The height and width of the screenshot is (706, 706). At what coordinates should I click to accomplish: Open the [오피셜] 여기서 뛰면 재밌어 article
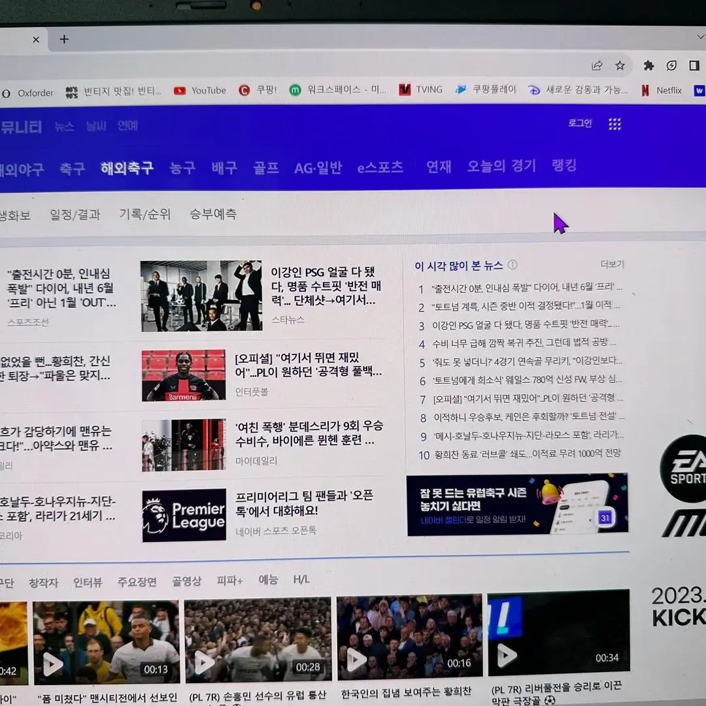click(309, 365)
